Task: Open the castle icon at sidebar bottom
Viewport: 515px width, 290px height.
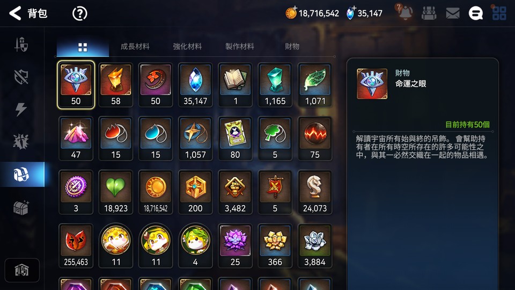Action: [x=21, y=270]
